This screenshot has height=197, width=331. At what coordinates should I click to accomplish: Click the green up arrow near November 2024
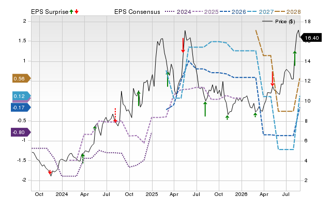pos(139,98)
